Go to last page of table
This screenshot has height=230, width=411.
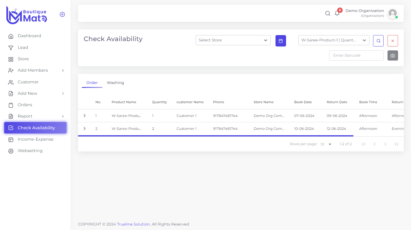tap(396, 144)
